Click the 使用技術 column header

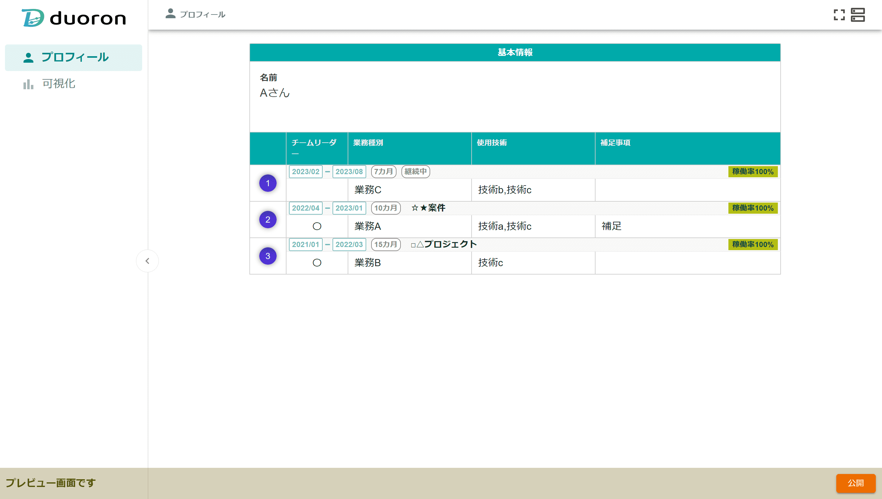click(x=533, y=148)
